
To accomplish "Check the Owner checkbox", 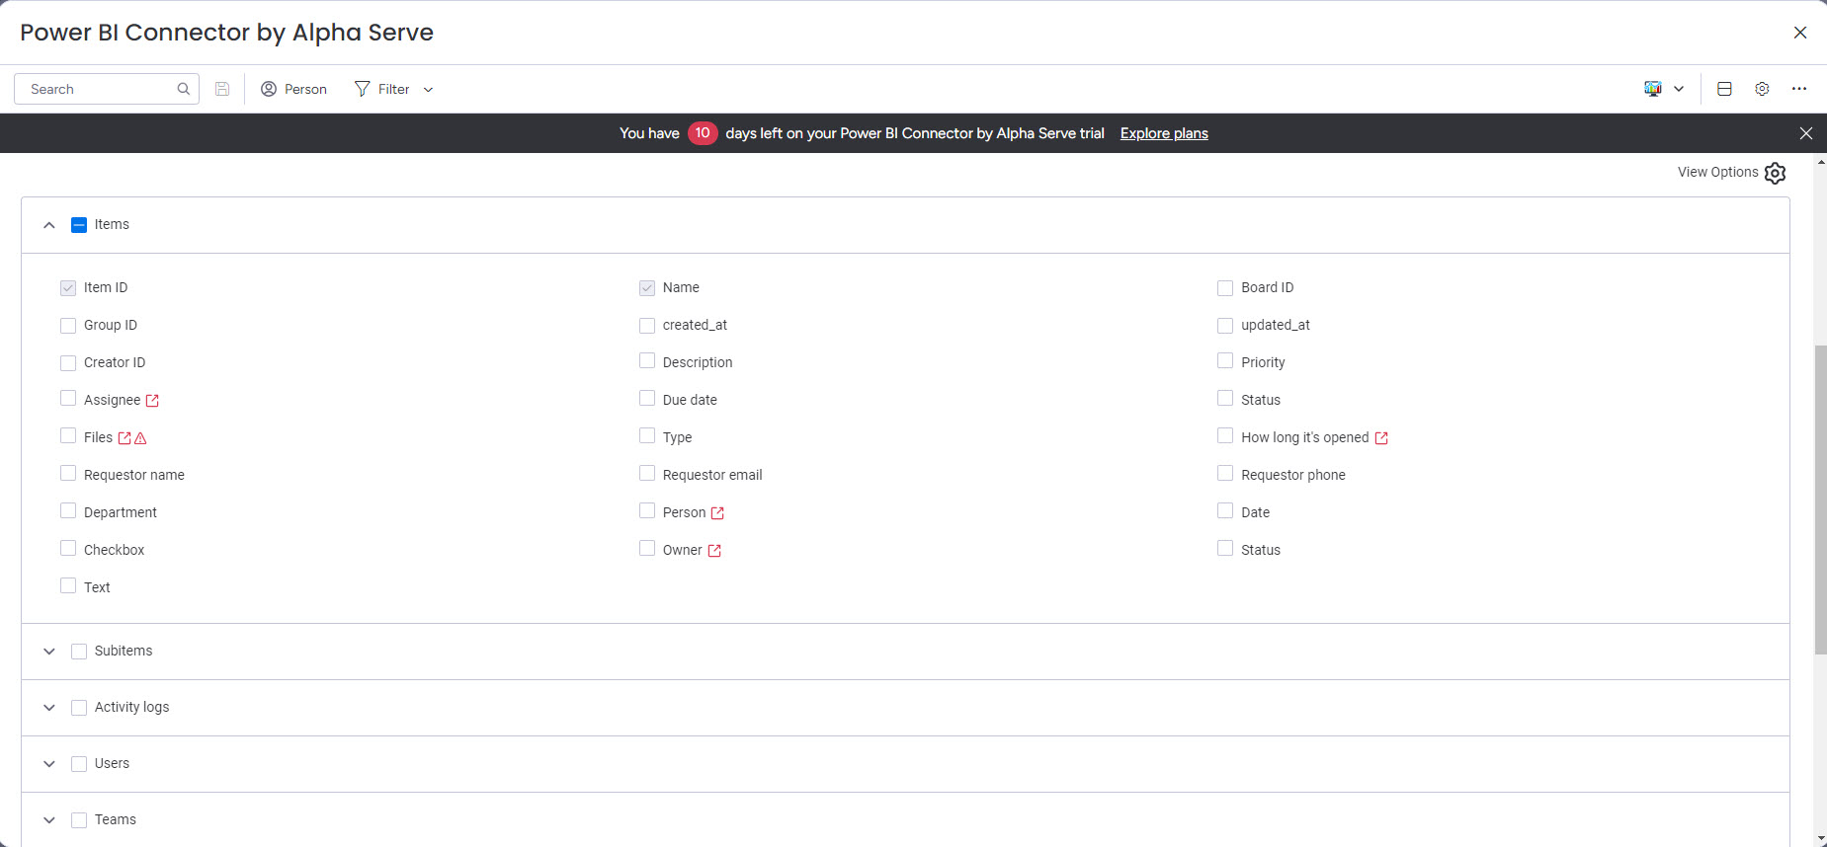I will coord(647,549).
